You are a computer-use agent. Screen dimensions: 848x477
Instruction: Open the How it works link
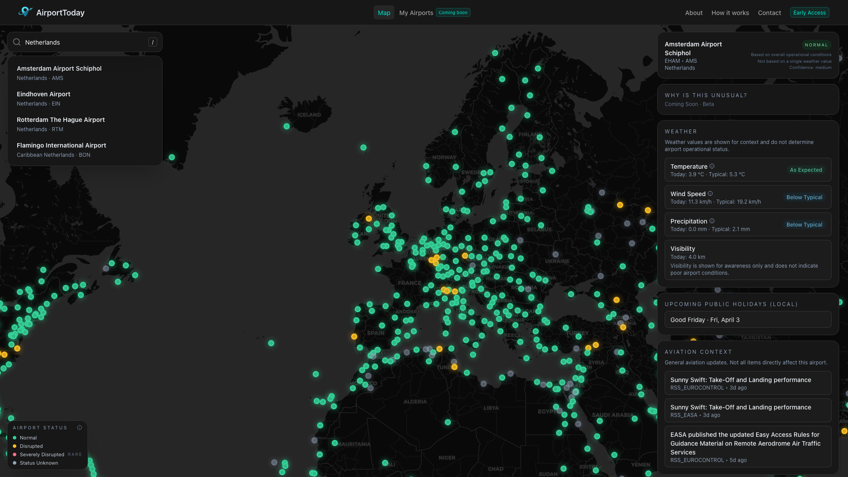click(730, 13)
